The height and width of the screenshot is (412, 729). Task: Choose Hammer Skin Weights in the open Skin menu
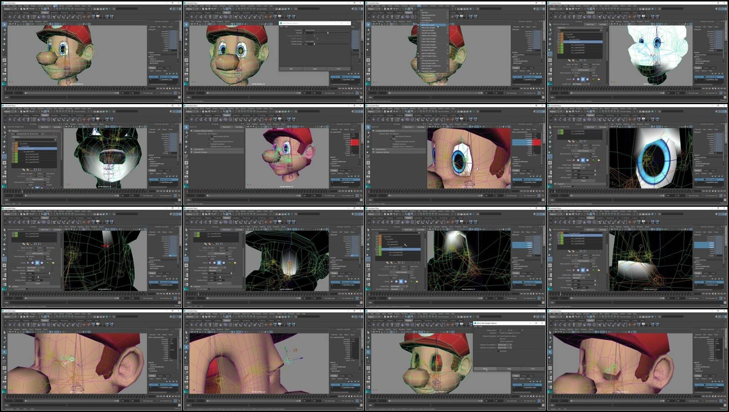point(429,35)
